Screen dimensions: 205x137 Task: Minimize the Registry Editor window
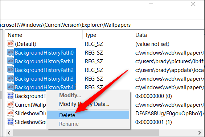tap(151, 4)
